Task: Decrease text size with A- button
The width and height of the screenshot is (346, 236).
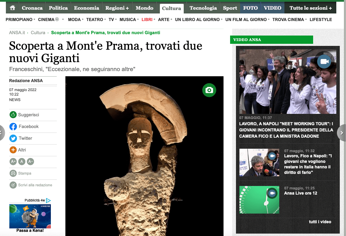Action: (30, 161)
